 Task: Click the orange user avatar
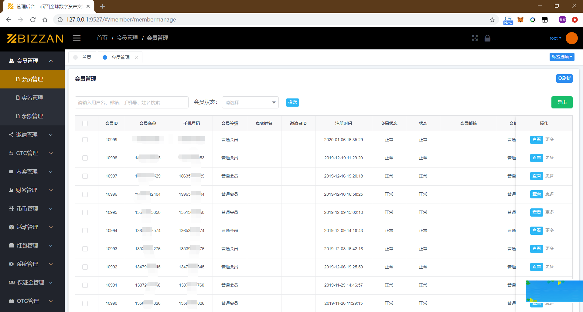[571, 38]
